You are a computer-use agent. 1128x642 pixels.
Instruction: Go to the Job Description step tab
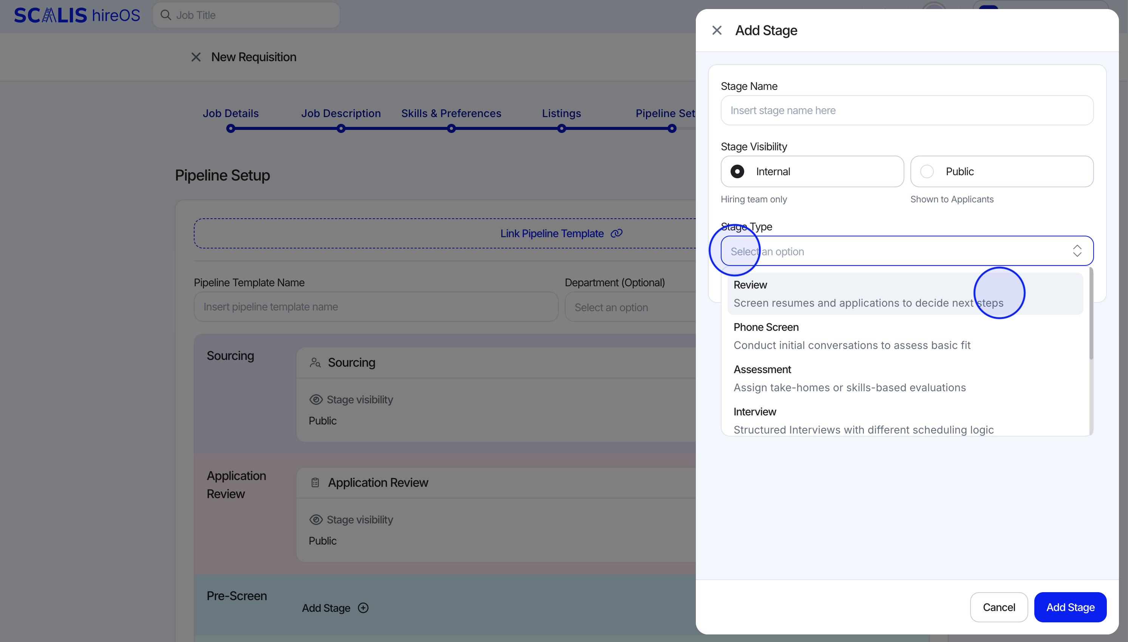click(x=341, y=114)
